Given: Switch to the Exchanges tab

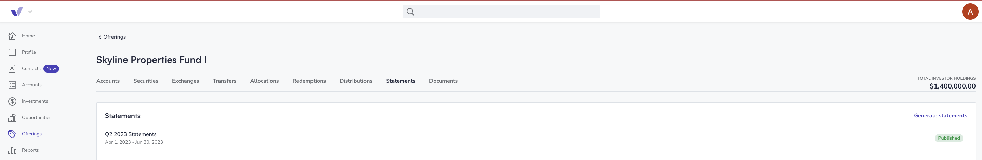Looking at the screenshot, I should [185, 81].
